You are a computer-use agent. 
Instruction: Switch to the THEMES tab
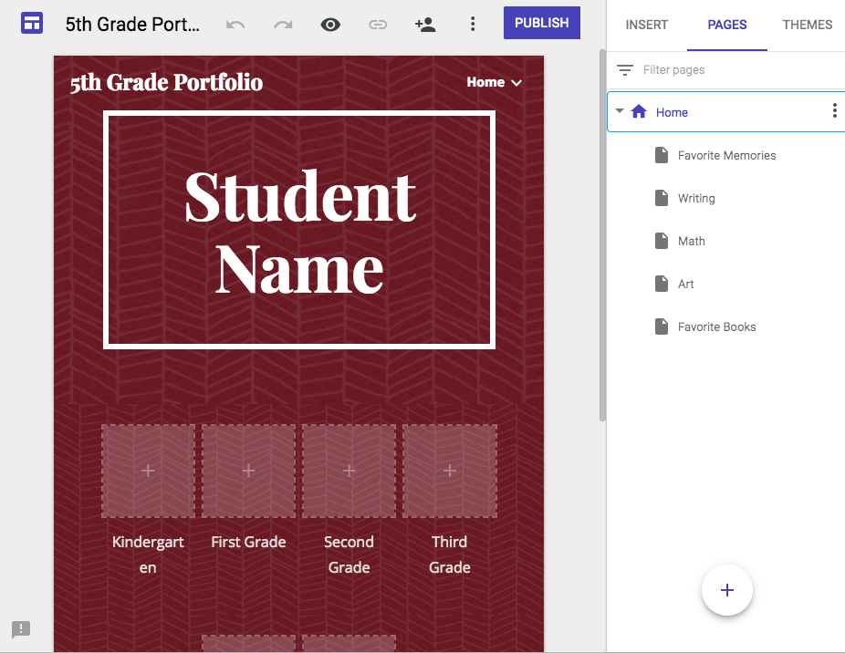click(x=807, y=25)
